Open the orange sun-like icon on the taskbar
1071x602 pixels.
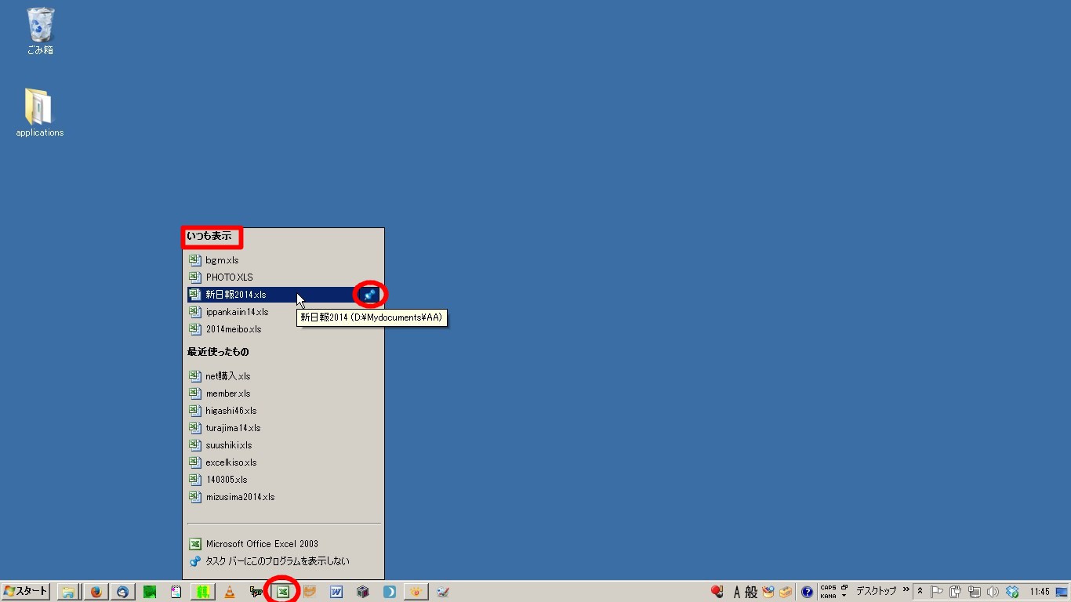[416, 592]
